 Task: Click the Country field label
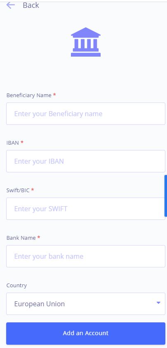coord(16,286)
